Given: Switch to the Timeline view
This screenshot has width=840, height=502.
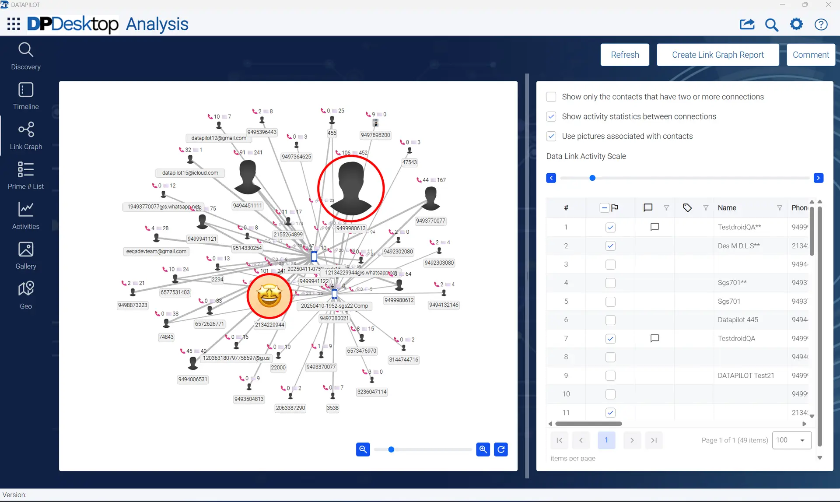Looking at the screenshot, I should 26,96.
